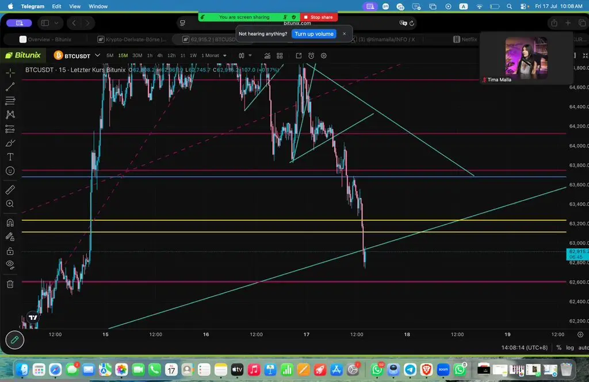Open the indicators chart icon

267,56
